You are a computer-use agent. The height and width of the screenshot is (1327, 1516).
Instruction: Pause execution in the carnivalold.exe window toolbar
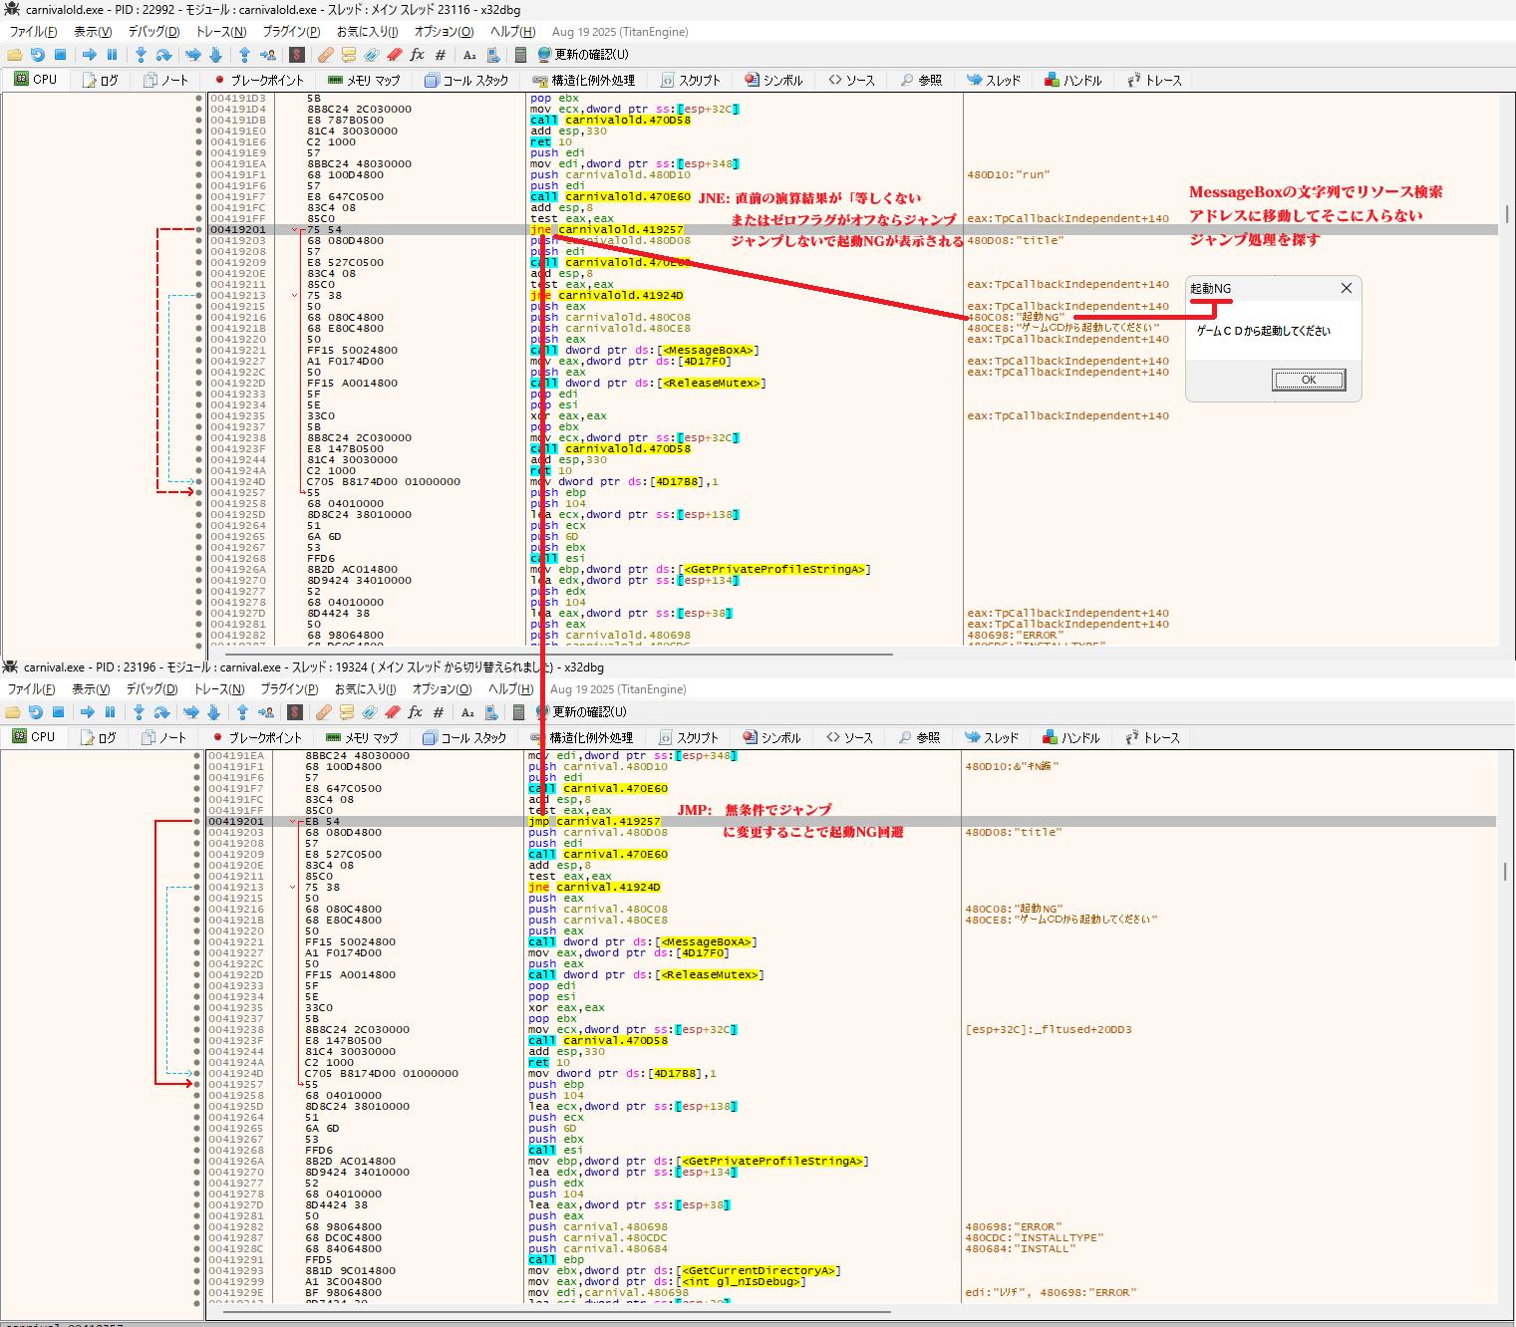click(112, 55)
